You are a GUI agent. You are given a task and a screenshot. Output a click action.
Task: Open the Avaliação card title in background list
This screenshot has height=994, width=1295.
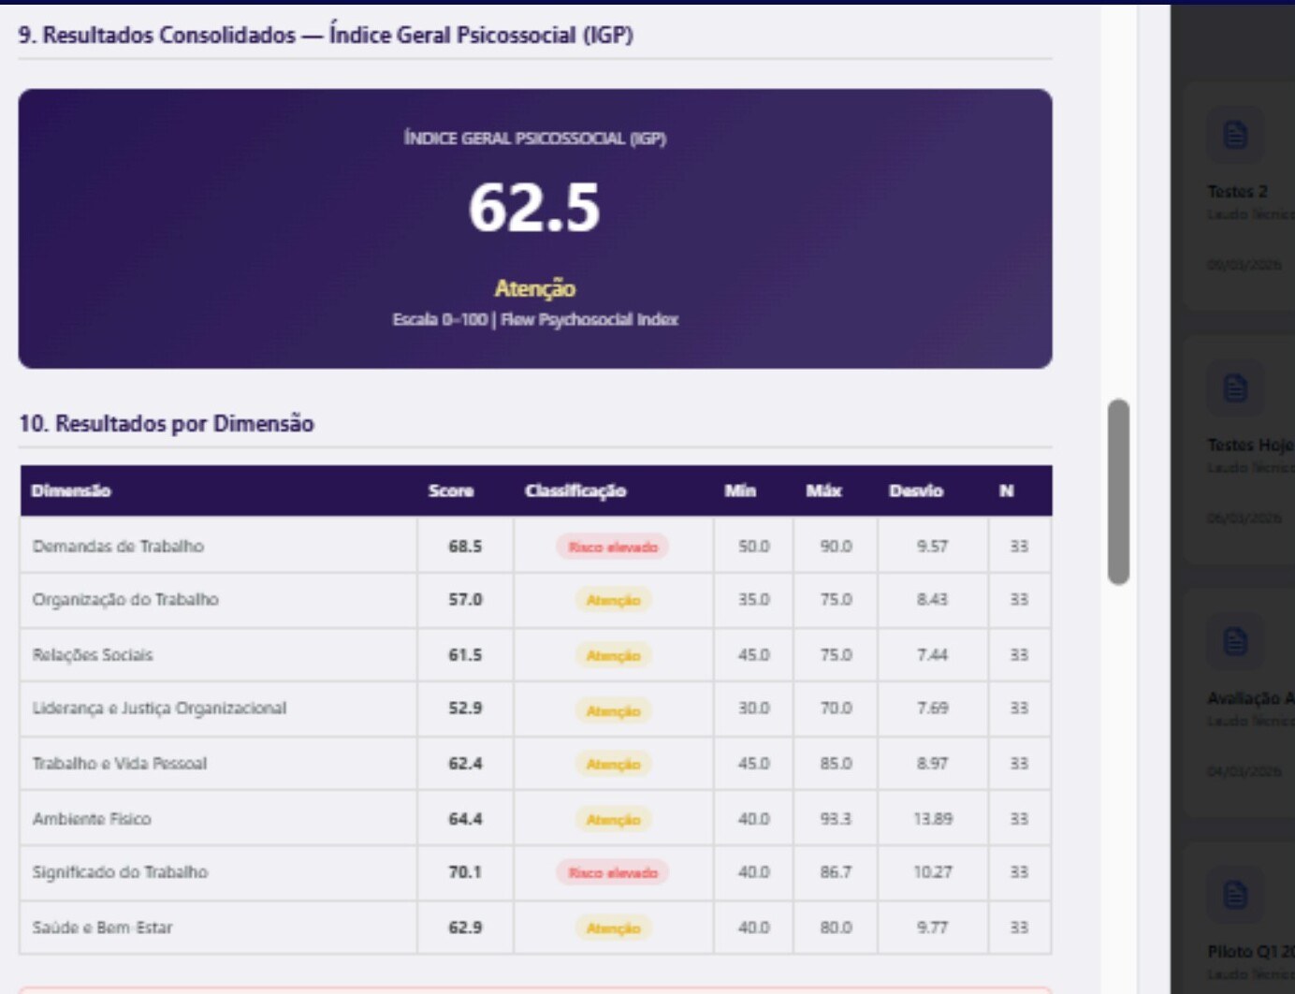point(1251,698)
